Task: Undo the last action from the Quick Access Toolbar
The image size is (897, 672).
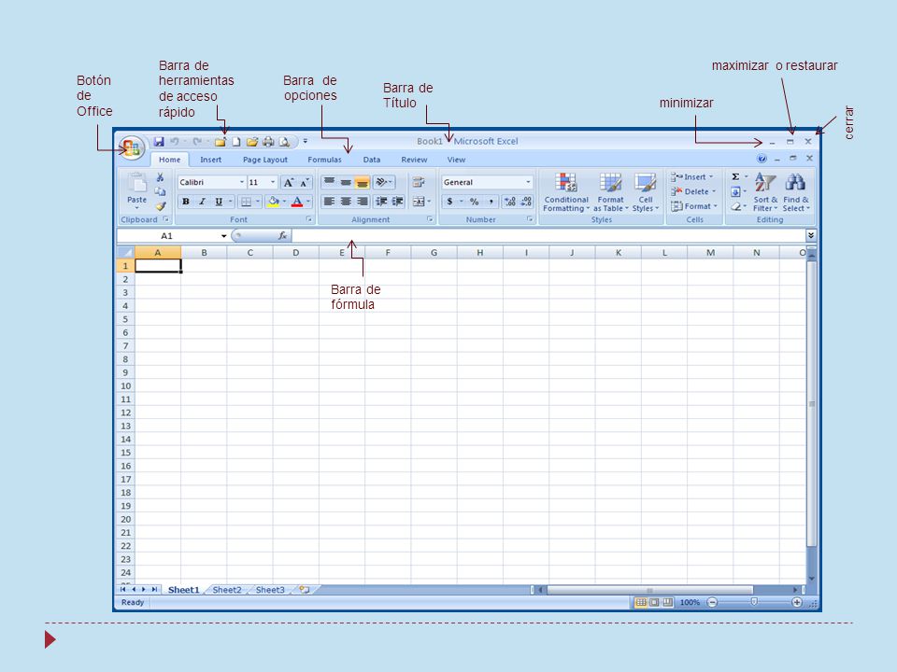Action: 175,142
